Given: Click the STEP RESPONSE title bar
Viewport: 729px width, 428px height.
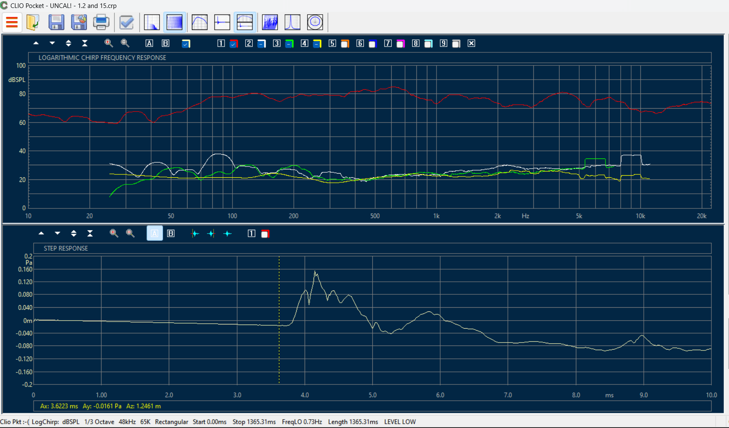Looking at the screenshot, I should pos(372,248).
